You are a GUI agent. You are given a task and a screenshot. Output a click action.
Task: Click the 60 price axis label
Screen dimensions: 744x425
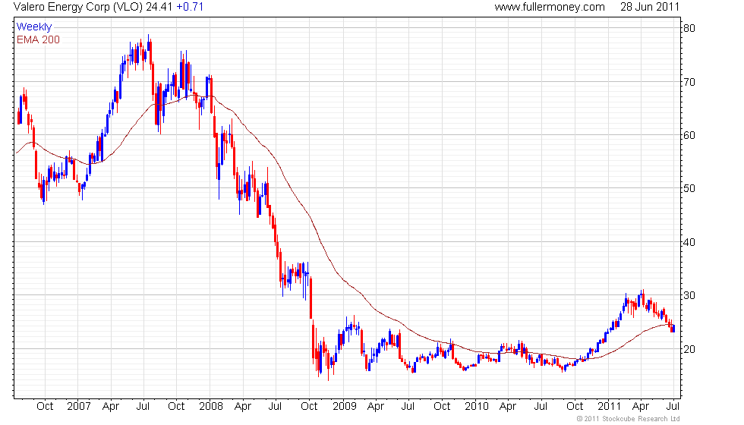point(689,135)
